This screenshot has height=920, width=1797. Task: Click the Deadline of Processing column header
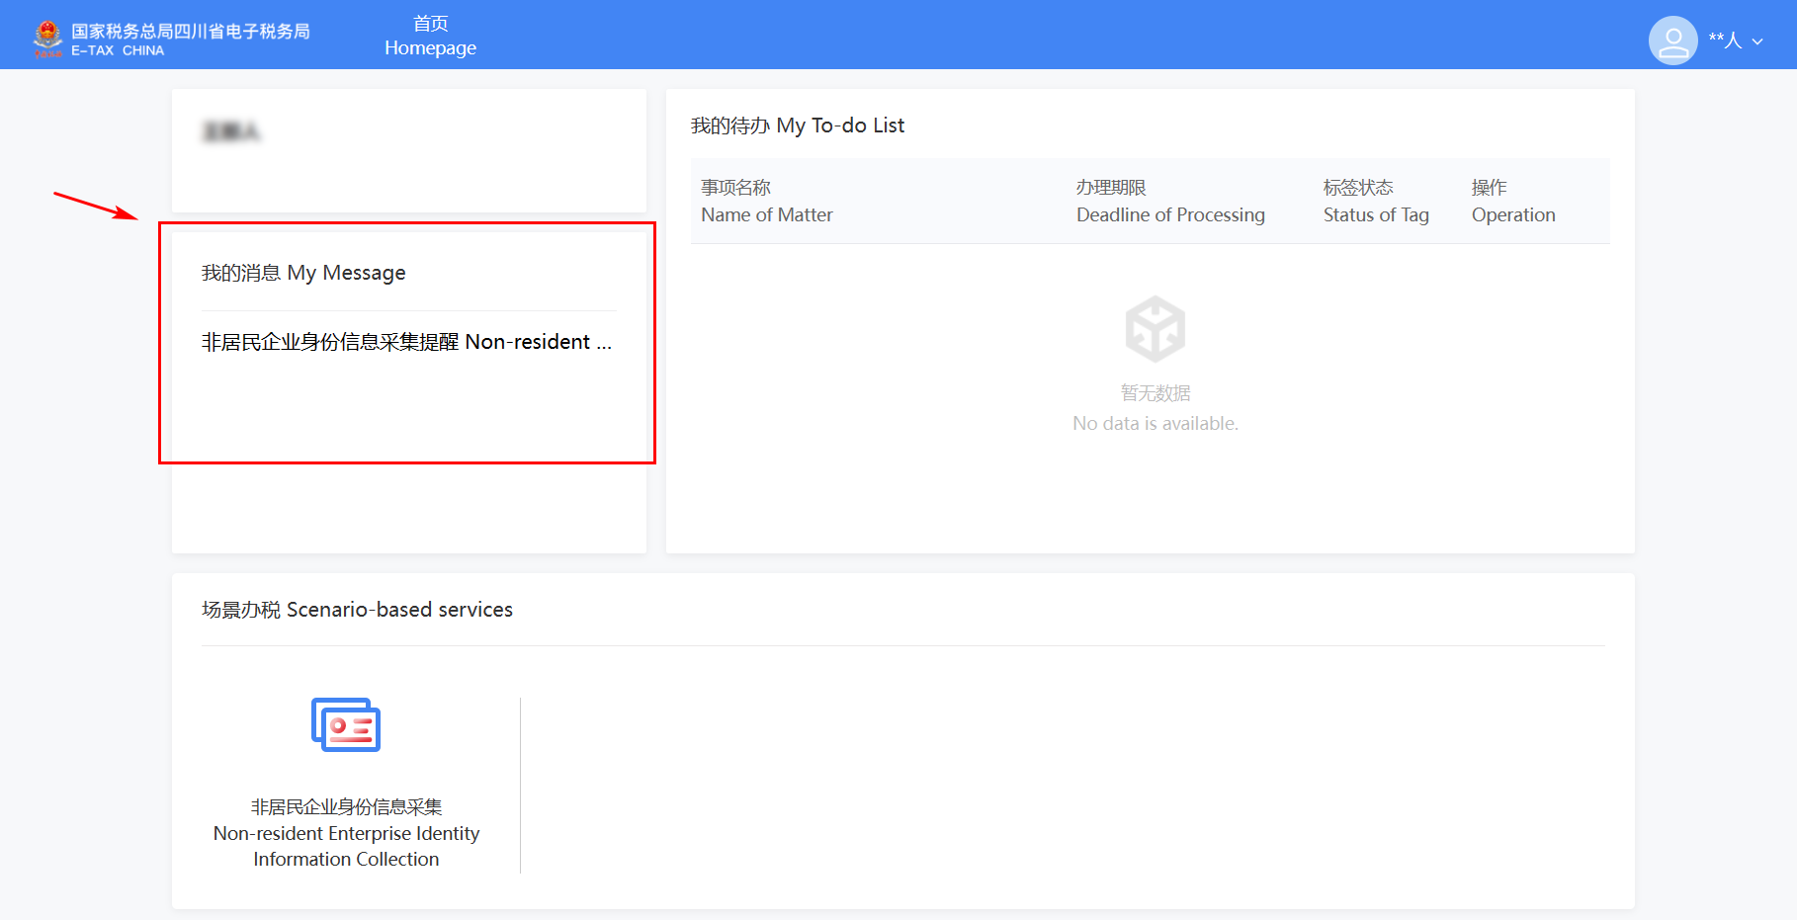[x=1169, y=202]
